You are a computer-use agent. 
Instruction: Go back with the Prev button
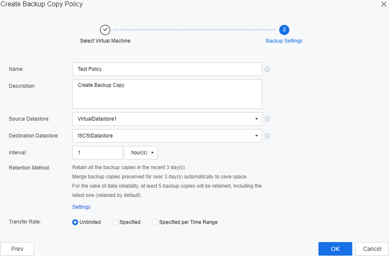[x=17, y=249]
